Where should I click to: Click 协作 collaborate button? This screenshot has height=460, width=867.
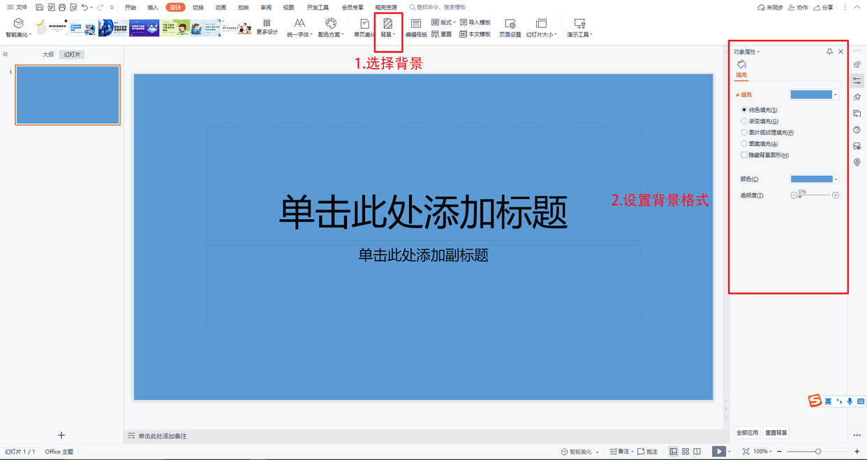798,7
